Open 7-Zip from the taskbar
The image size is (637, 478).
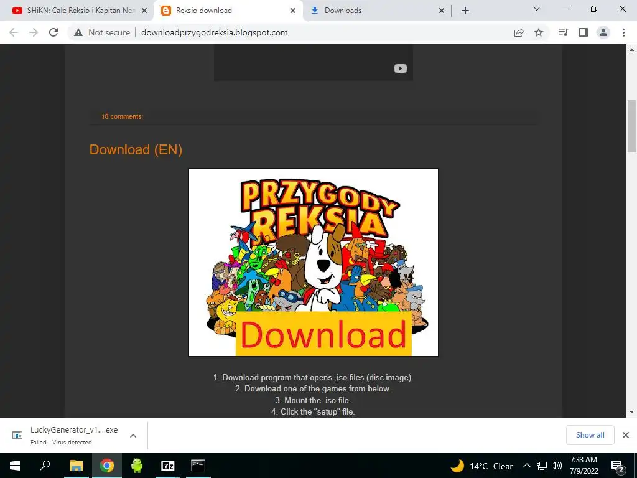(167, 466)
